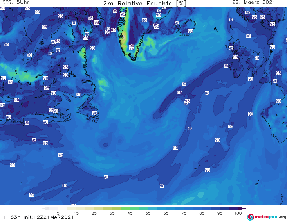The height and width of the screenshot is (221, 287).
Task: Click the legend value "35"
Action: click(112, 213)
